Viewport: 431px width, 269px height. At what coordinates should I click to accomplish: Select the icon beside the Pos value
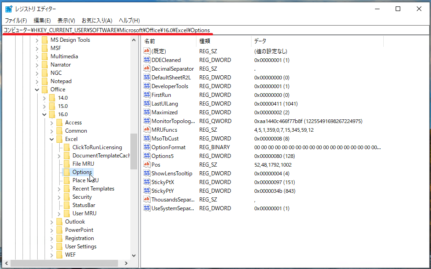147,165
